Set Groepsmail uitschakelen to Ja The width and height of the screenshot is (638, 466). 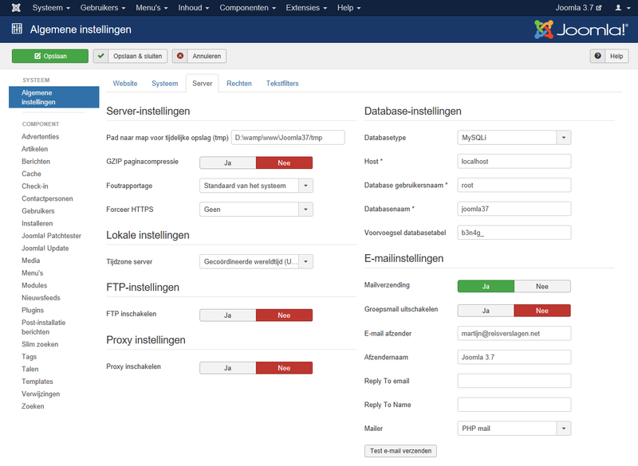click(x=486, y=311)
